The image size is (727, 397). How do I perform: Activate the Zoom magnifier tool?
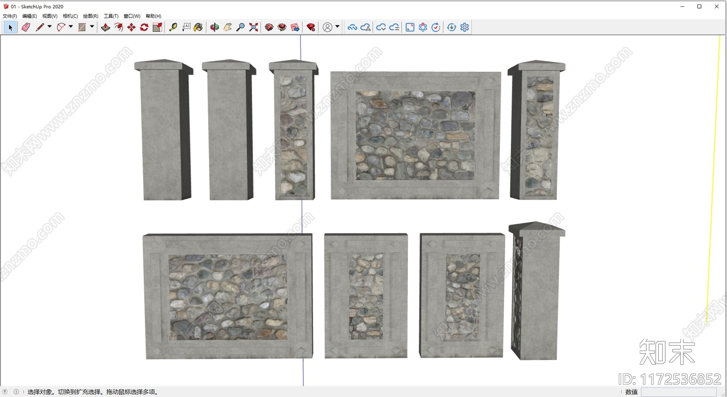[x=240, y=27]
